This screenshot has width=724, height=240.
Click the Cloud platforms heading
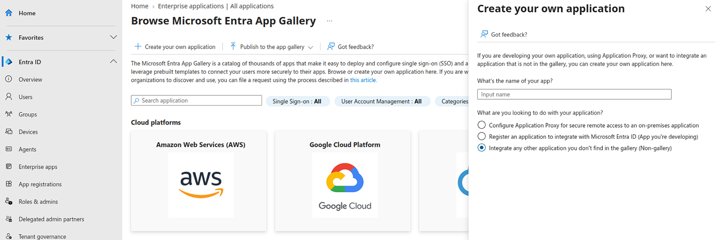point(156,122)
